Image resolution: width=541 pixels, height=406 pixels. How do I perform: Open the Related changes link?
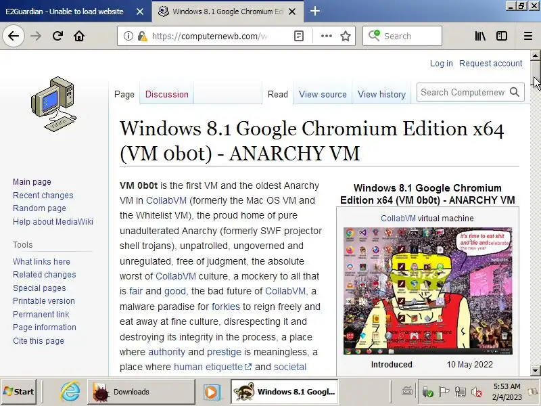coord(44,275)
